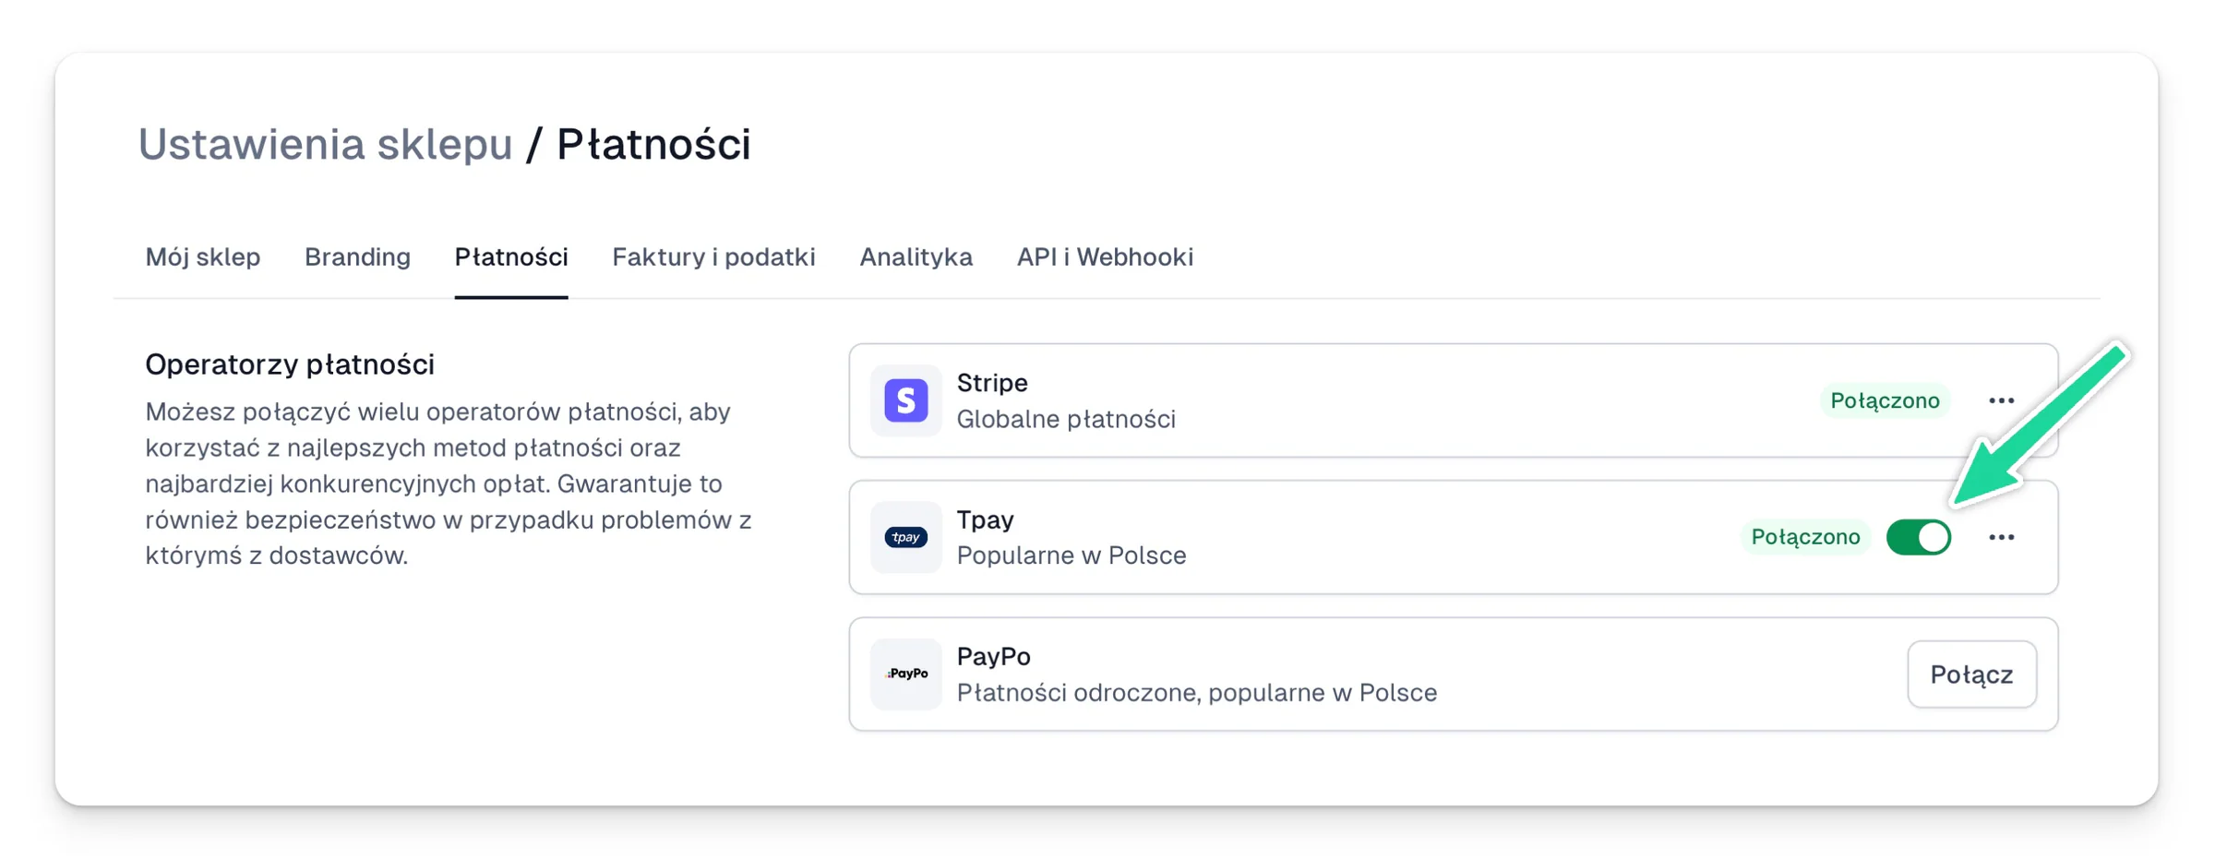The height and width of the screenshot is (859, 2215).
Task: Click the Tpay logo icon
Action: (905, 537)
